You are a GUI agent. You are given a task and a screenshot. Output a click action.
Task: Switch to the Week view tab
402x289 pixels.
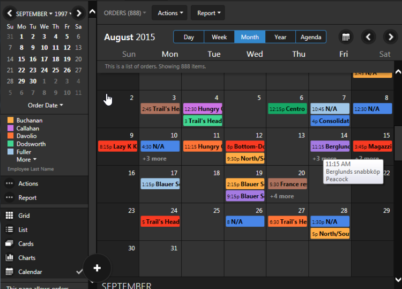(219, 37)
